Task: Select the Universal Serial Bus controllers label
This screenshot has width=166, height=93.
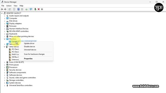Action: 21,86
